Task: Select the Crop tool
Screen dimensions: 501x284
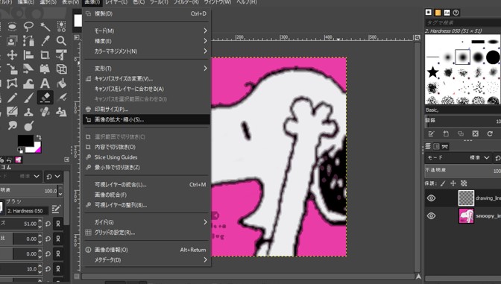Action: coord(45,55)
